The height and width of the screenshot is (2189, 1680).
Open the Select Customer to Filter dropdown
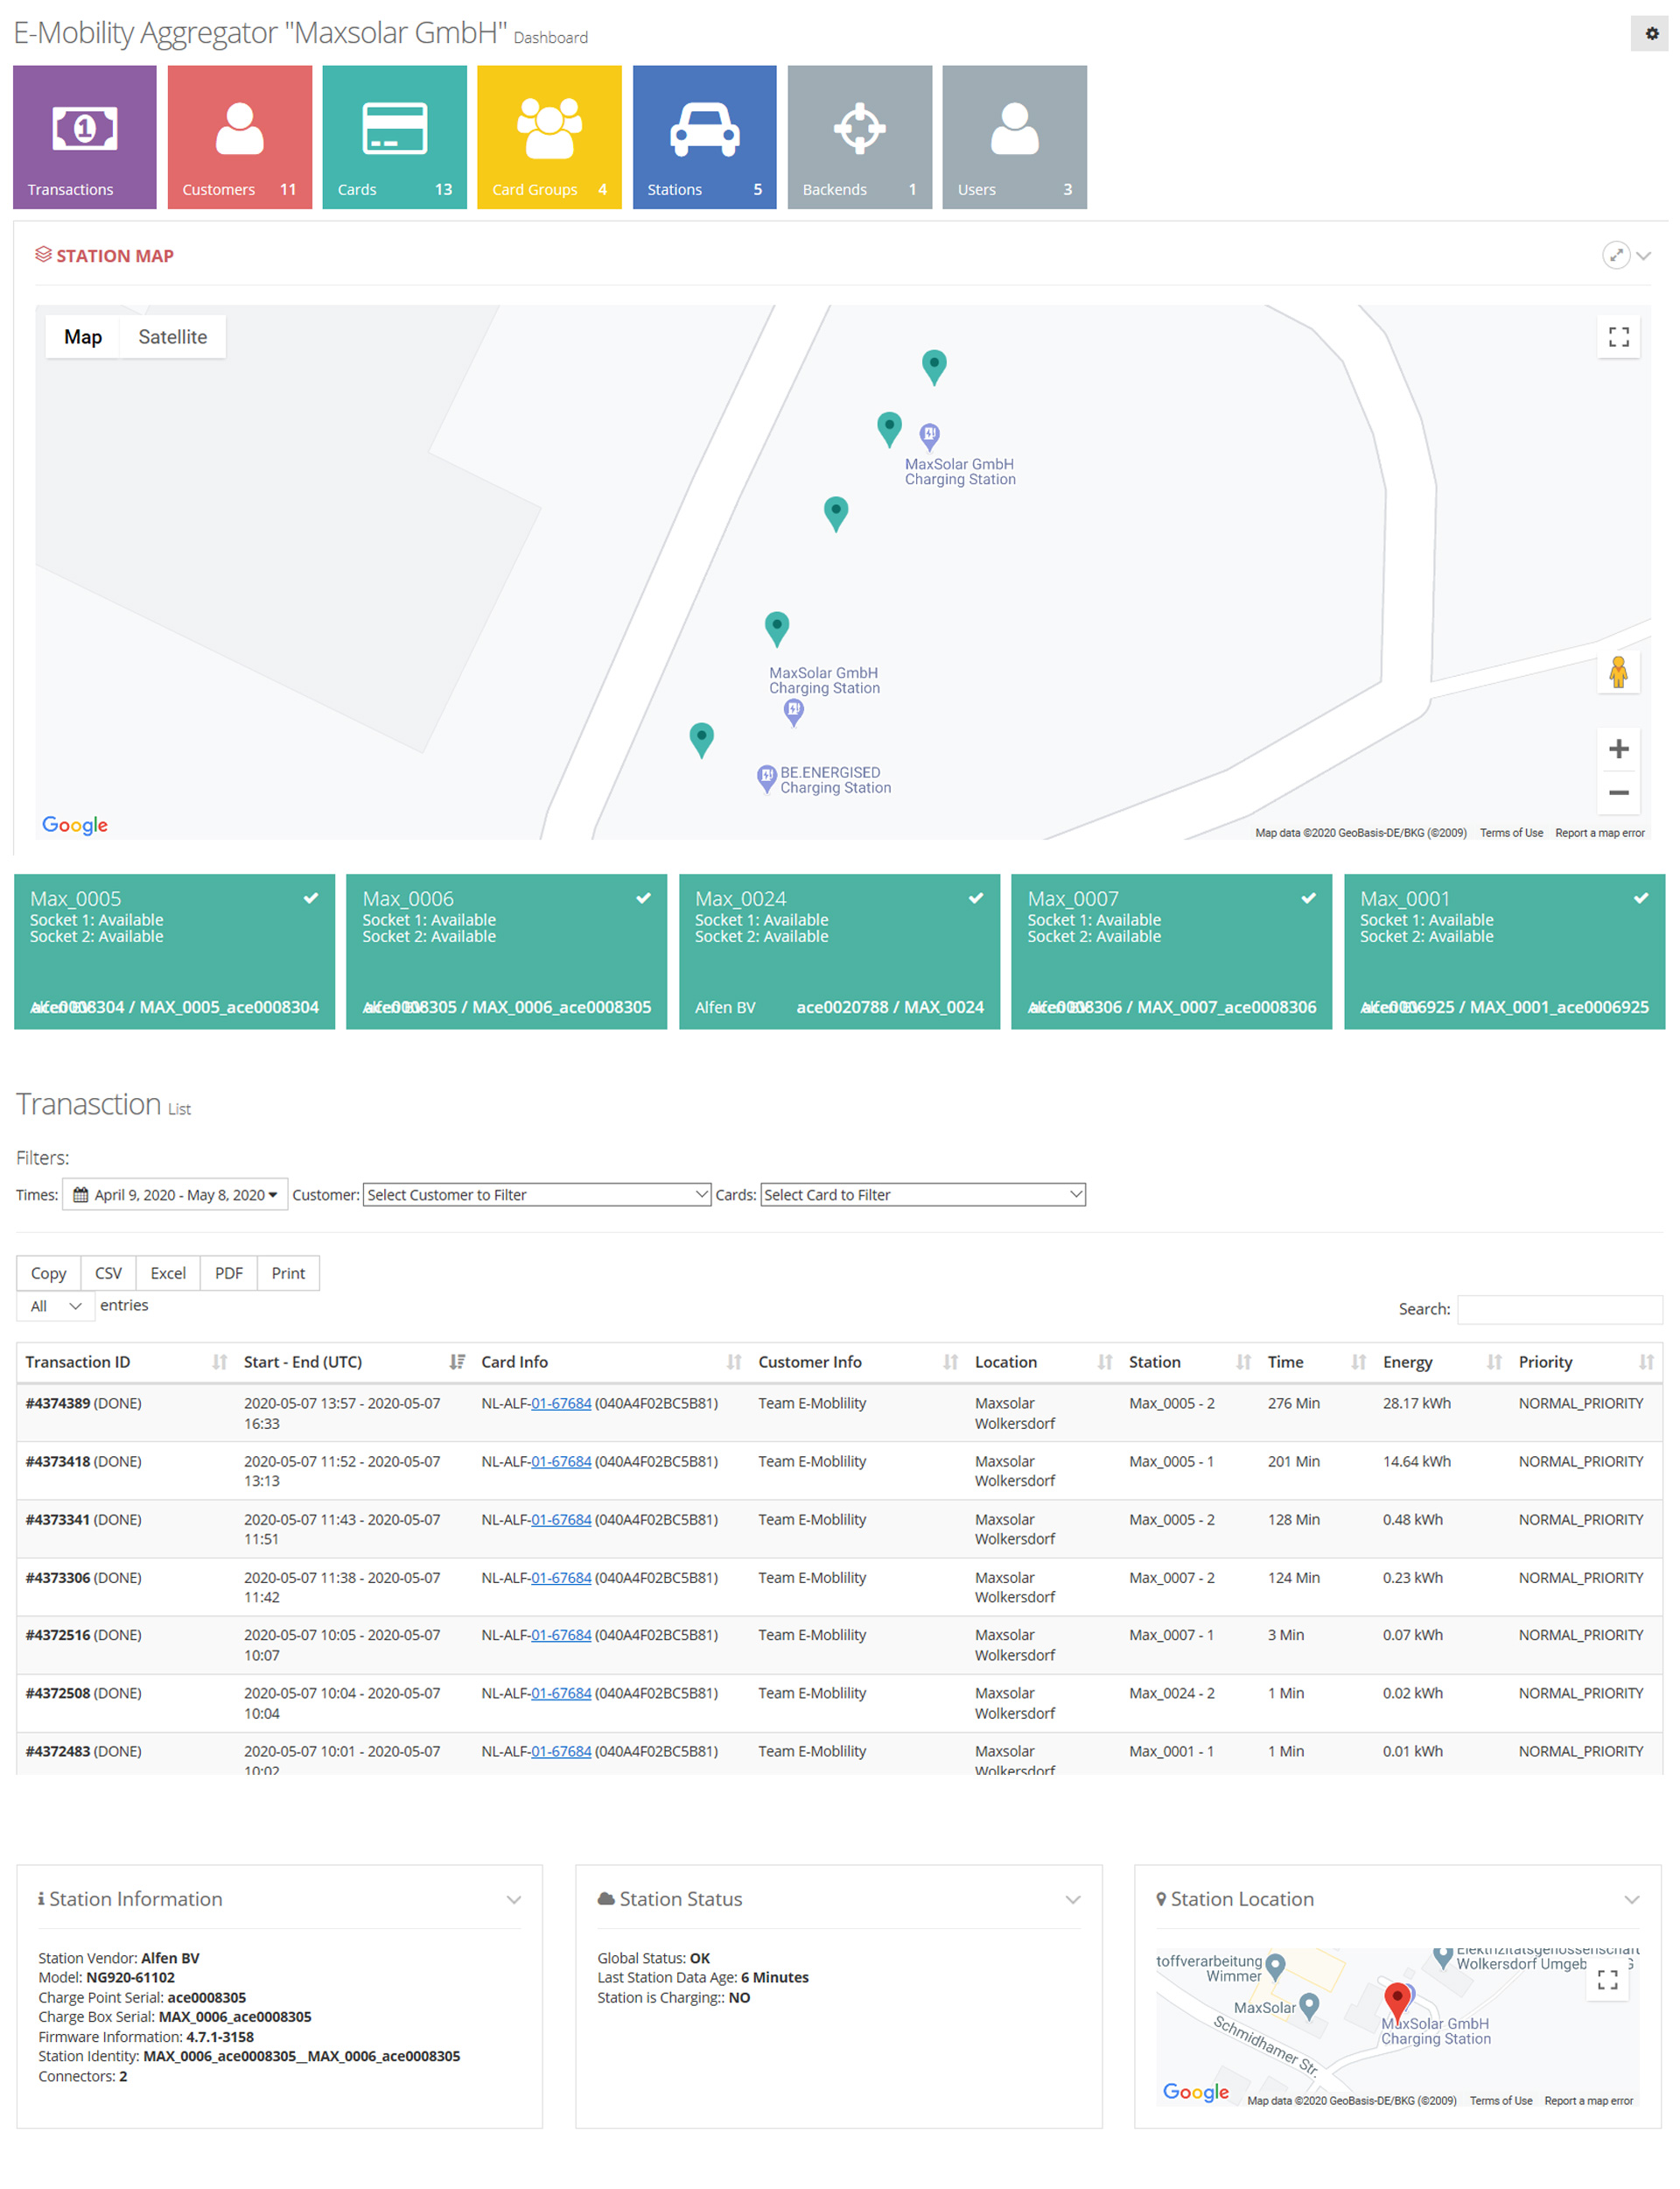click(x=536, y=1194)
